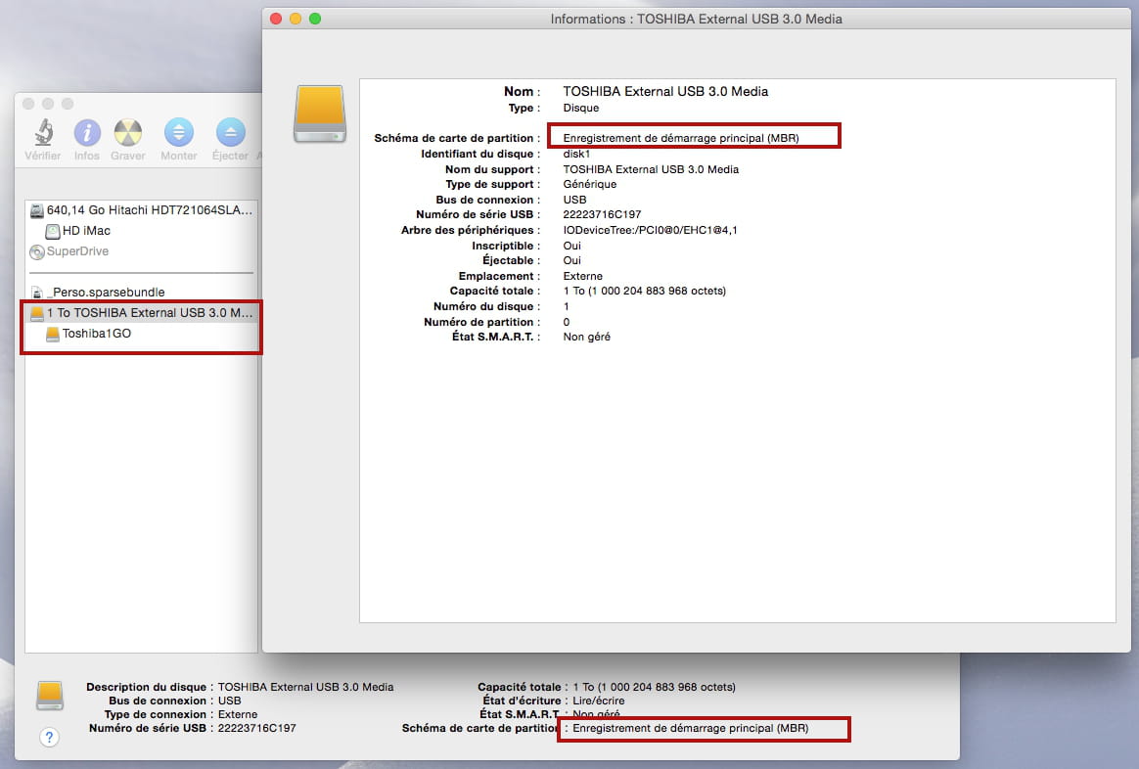The width and height of the screenshot is (1139, 769).
Task: Open the Infos toolbar icon
Action: [x=87, y=132]
